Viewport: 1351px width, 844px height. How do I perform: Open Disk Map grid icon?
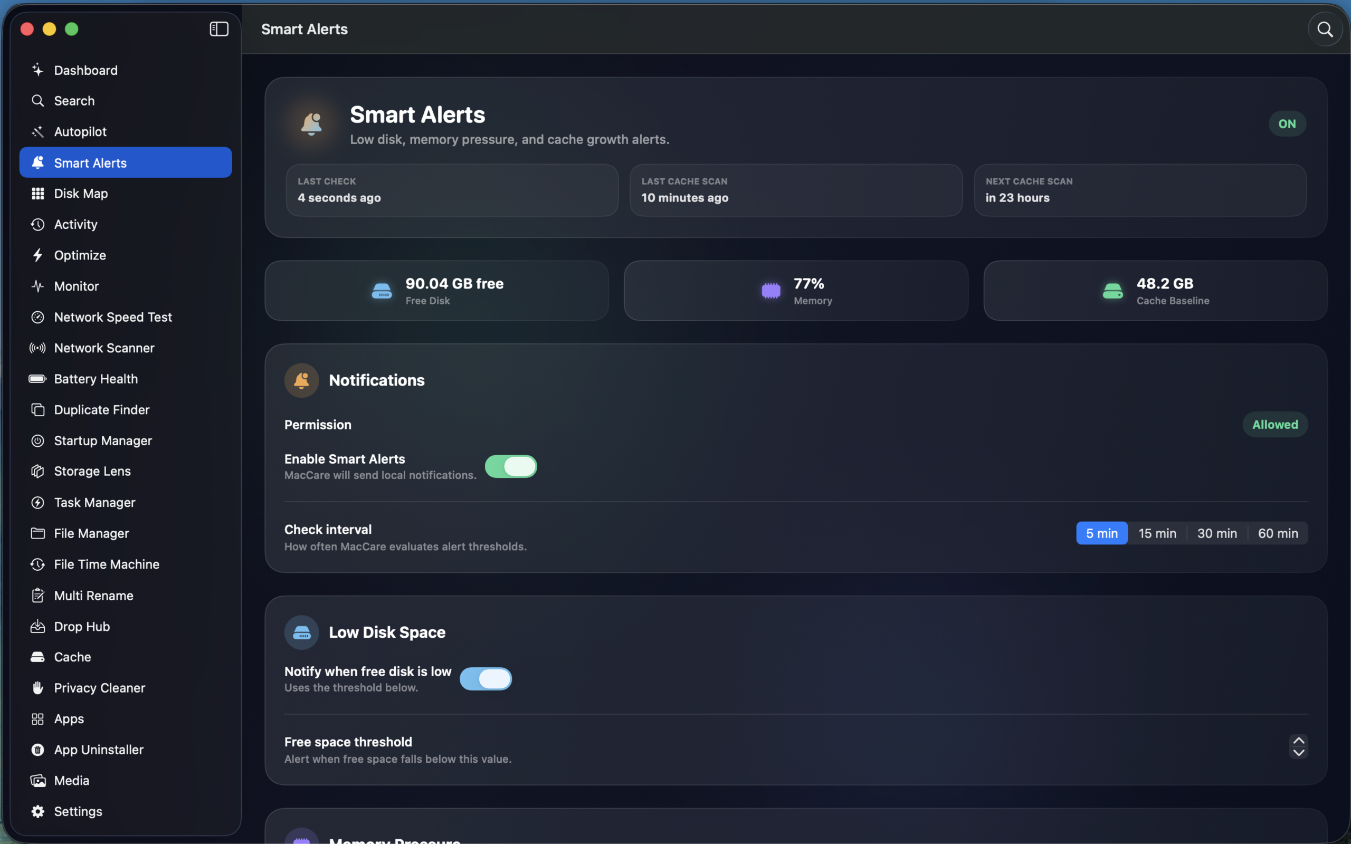(x=37, y=193)
